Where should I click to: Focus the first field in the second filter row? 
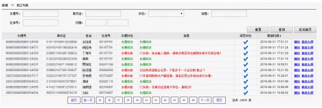point(40,22)
